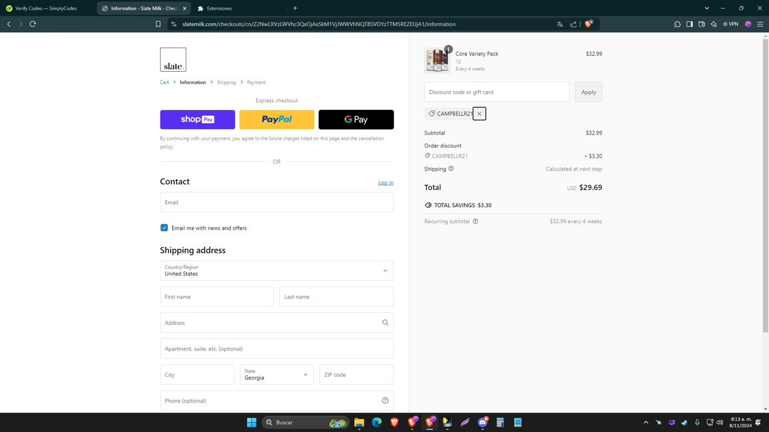Open the State dropdown showing Georgia

pyautogui.click(x=276, y=375)
